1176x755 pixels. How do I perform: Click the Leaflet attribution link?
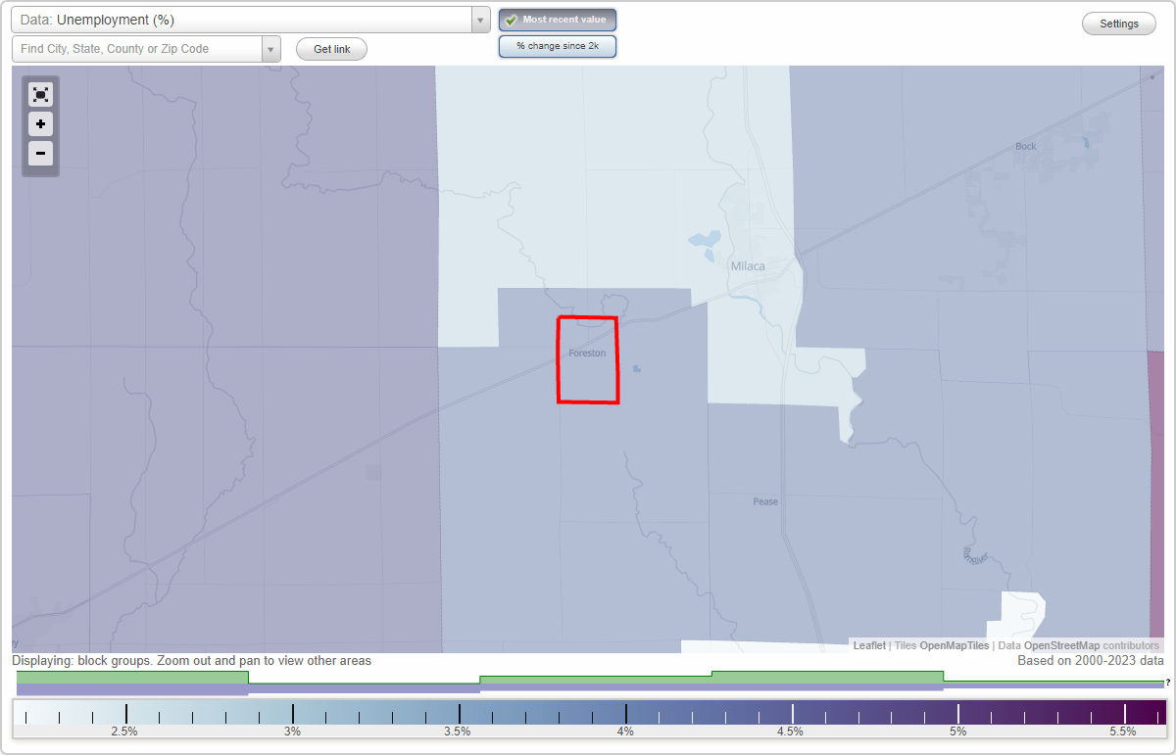click(868, 645)
